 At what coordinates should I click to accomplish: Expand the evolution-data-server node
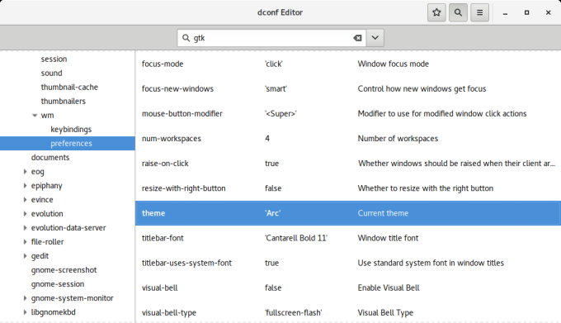25,228
